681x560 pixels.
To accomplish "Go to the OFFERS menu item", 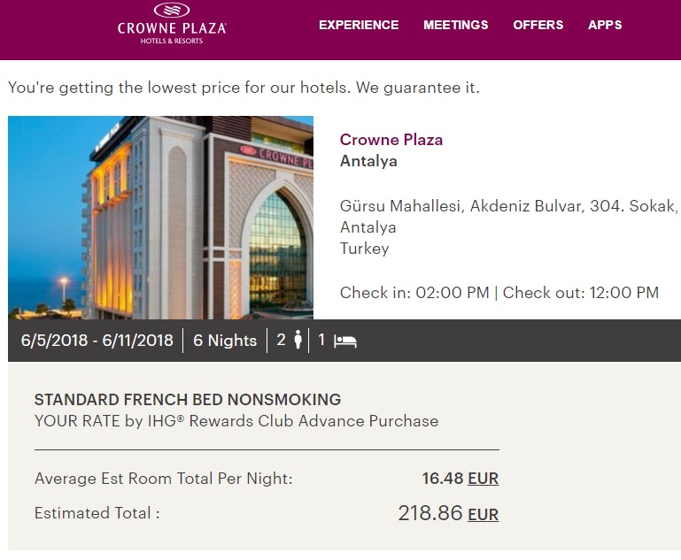I will click(538, 25).
